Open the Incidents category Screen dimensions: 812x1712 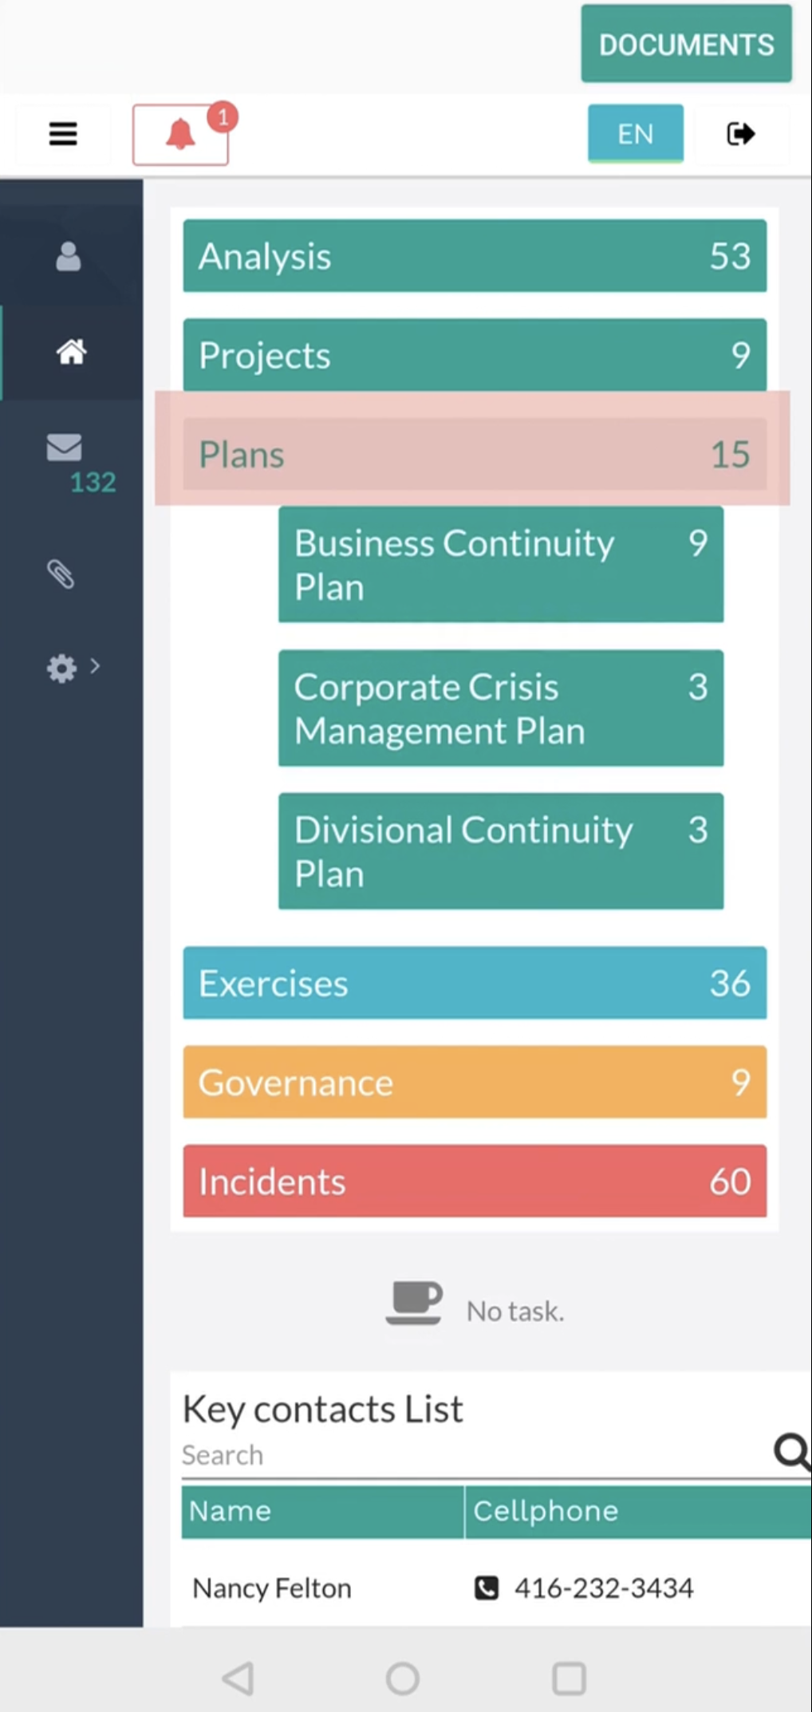[x=474, y=1181]
